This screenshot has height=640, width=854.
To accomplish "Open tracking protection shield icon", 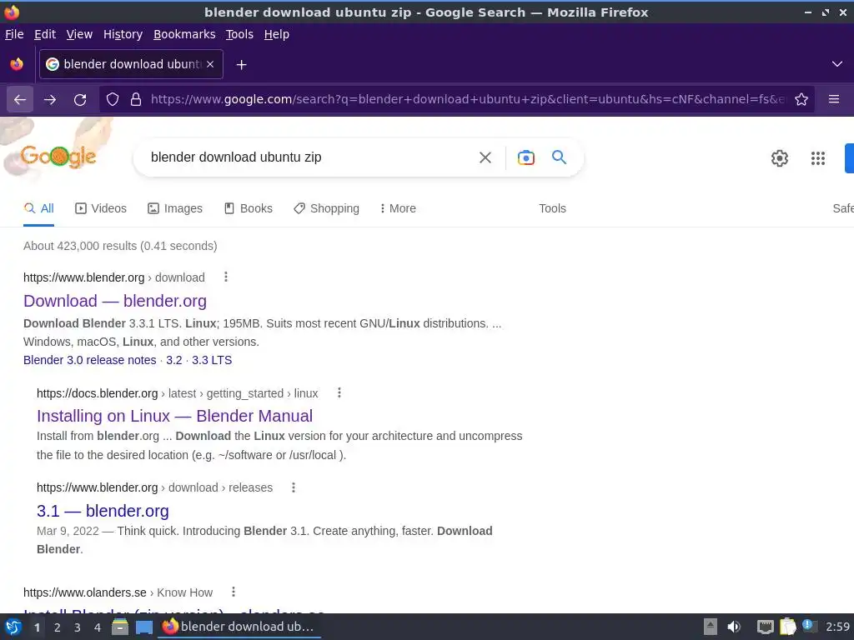I will pos(113,100).
